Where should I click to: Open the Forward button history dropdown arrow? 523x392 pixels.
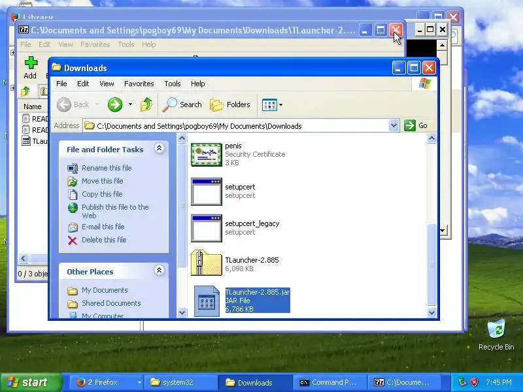(130, 105)
